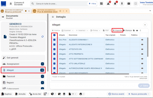Close the Ricerca protocolli tab
Screen dimensions: 153x98
tap(29, 11)
